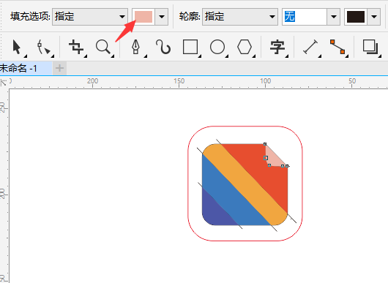Select the Drop shadow tool

[370, 48]
